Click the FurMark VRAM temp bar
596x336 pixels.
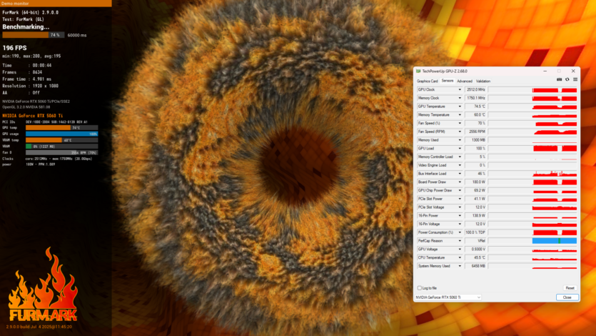[x=61, y=140]
